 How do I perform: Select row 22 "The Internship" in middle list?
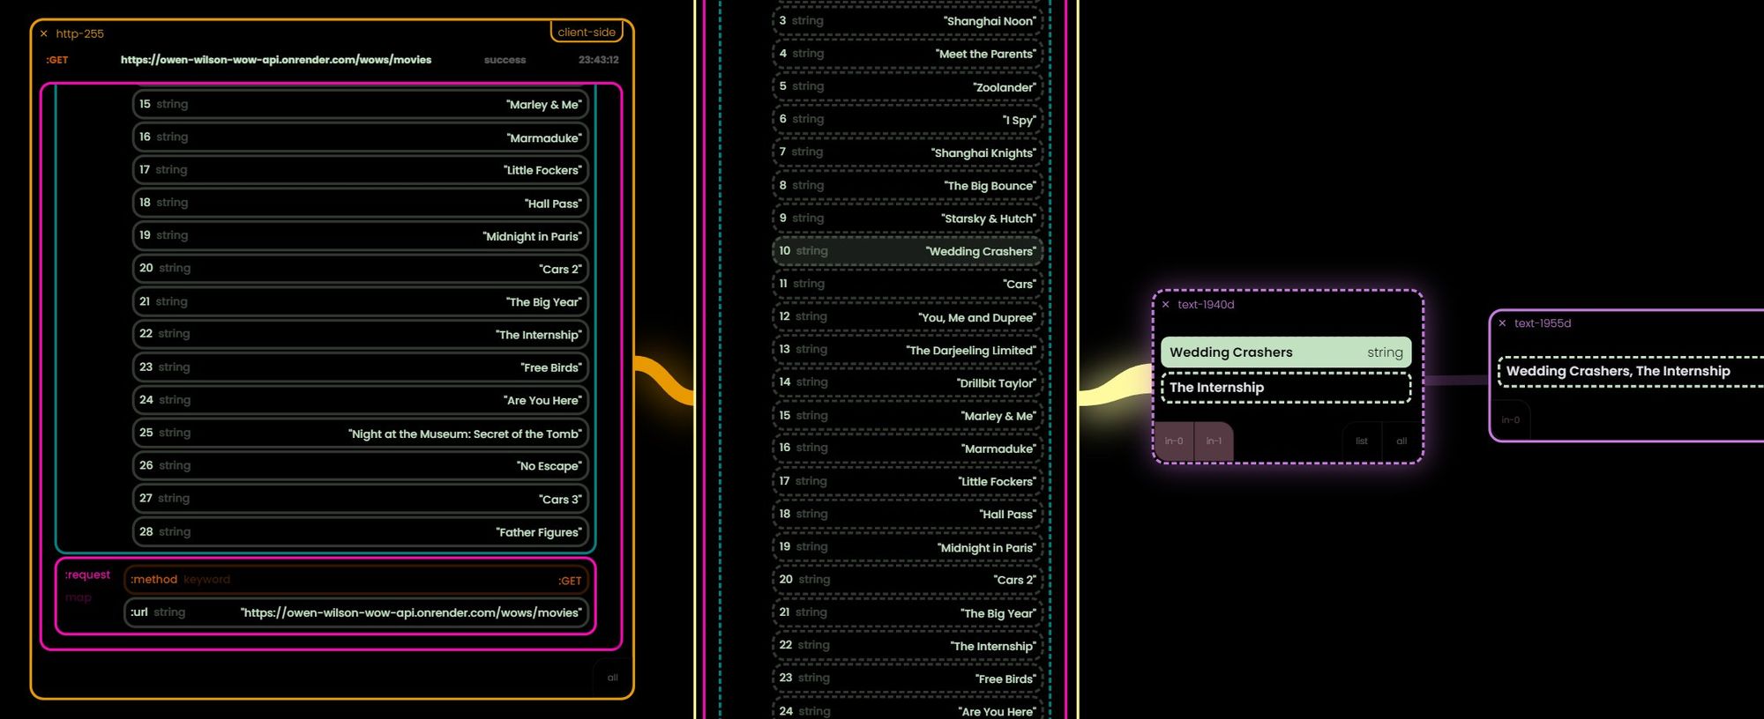tap(908, 646)
